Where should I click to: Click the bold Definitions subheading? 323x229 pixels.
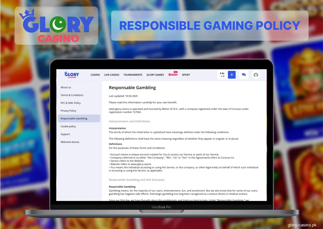(x=116, y=144)
